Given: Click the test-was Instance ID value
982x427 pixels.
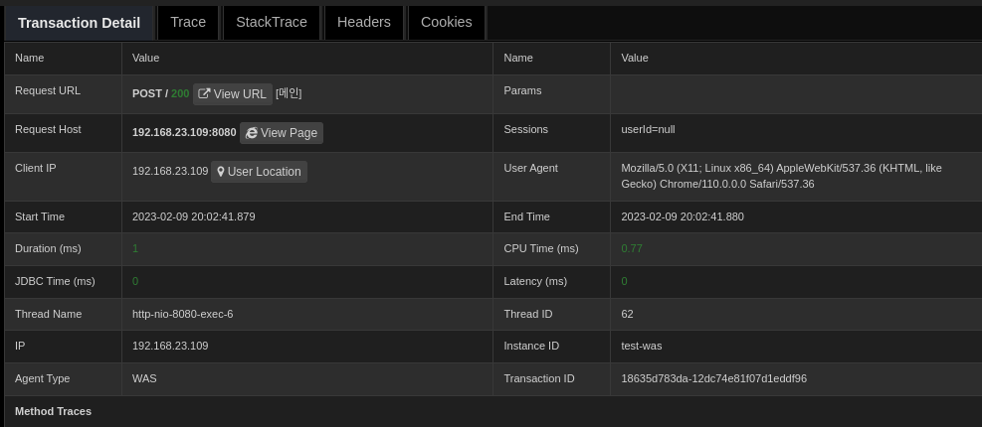Looking at the screenshot, I should pyautogui.click(x=641, y=346).
